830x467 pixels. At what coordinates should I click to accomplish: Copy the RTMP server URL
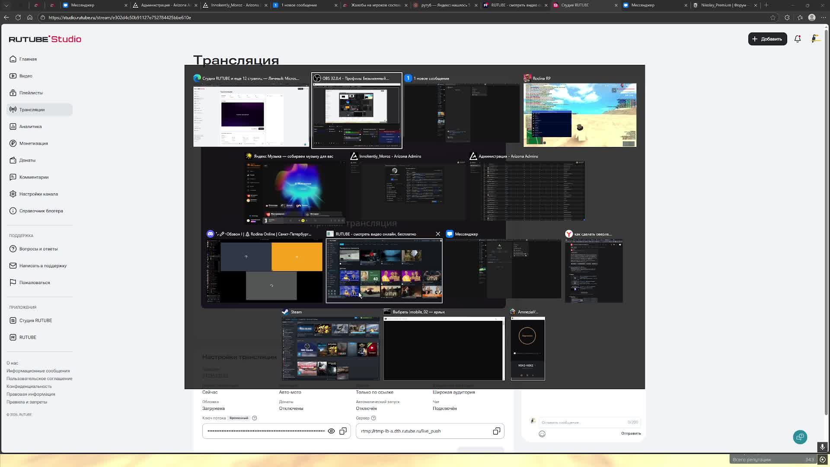[x=496, y=431]
